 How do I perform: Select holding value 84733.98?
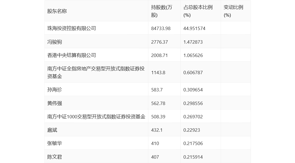(x=161, y=28)
